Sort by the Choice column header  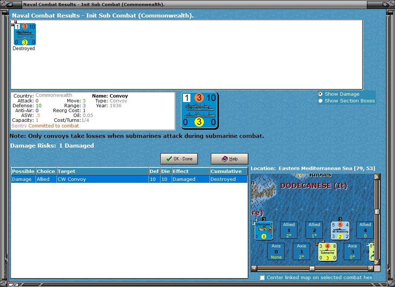46,171
